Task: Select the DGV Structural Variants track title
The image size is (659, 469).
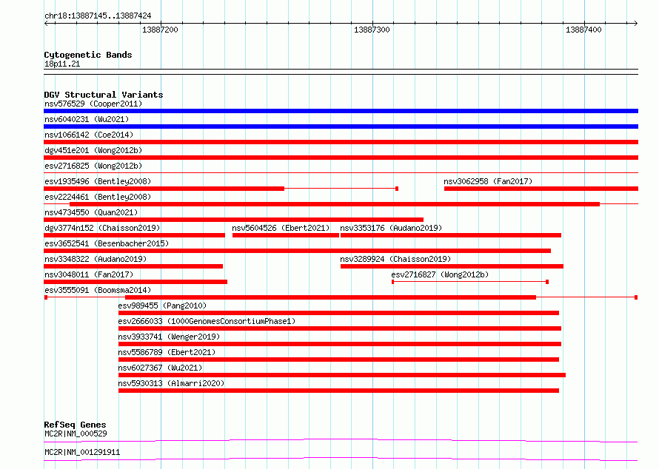Action: click(x=104, y=95)
